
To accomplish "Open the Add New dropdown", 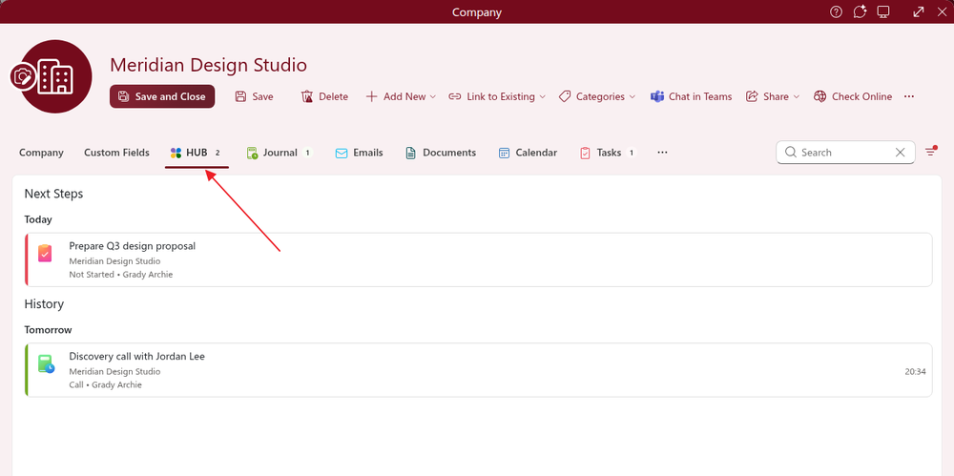I will [401, 96].
